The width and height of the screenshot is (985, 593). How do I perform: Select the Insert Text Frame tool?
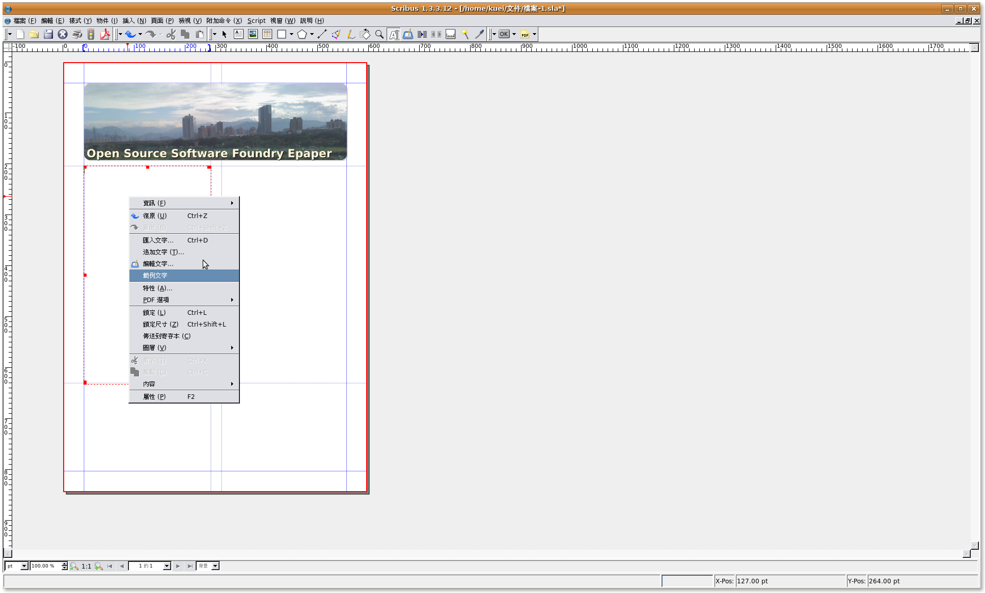[x=238, y=34]
